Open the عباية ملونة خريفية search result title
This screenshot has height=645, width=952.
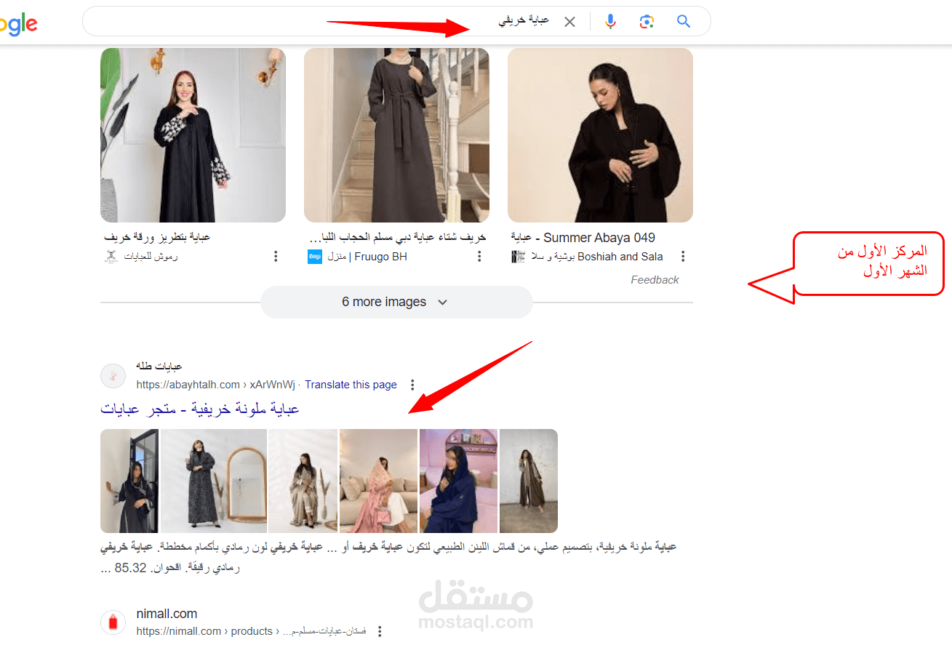(x=201, y=409)
